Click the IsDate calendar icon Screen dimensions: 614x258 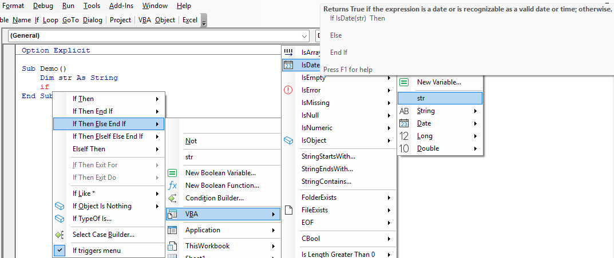288,65
